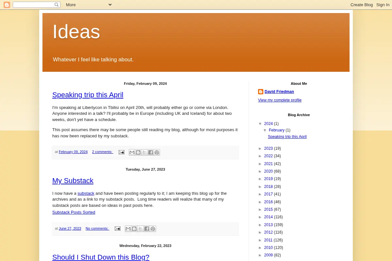Pin My Substack post to Pinterest

pyautogui.click(x=153, y=229)
